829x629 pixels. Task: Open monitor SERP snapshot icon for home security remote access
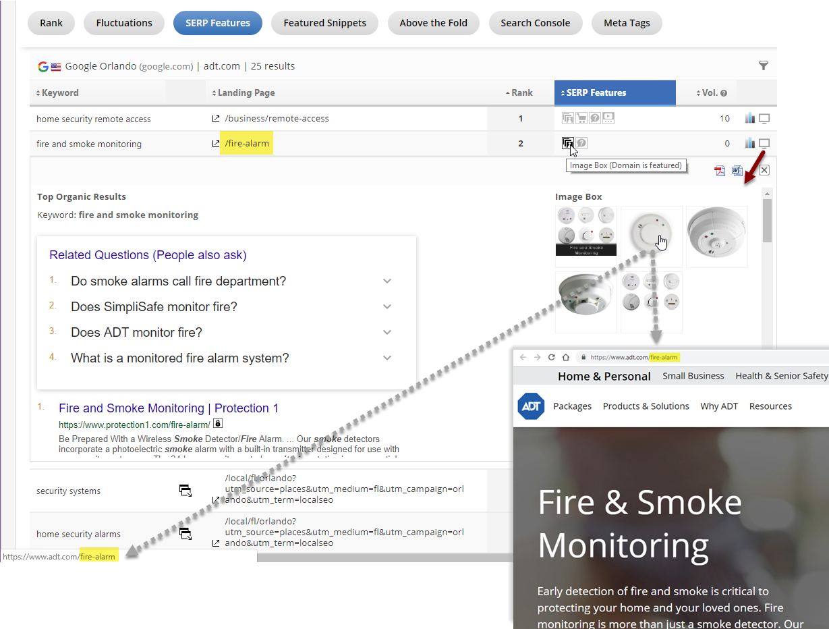pyautogui.click(x=764, y=118)
